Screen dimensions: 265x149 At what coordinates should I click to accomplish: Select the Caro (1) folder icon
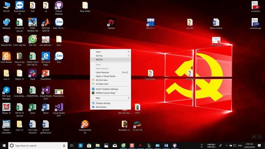[x=19, y=126]
